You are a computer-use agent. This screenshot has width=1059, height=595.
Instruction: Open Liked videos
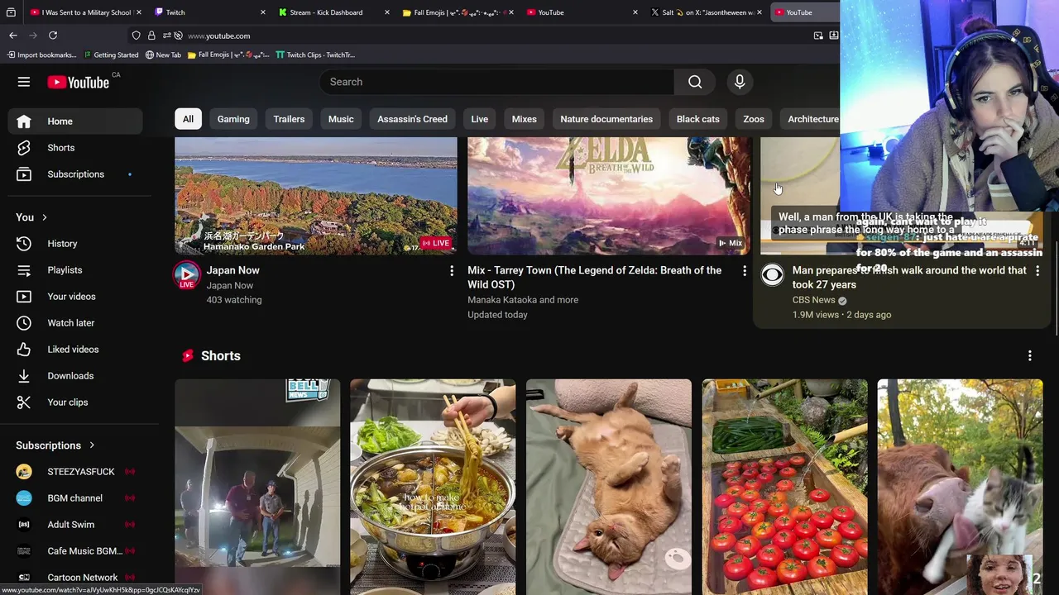click(x=75, y=350)
